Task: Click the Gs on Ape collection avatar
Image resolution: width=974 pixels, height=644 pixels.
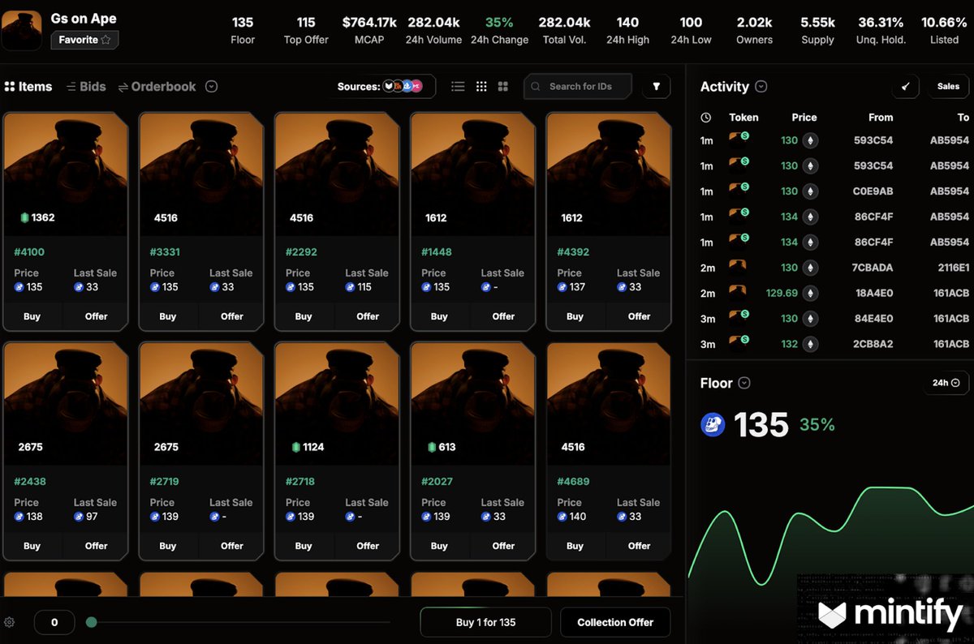Action: pyautogui.click(x=22, y=30)
